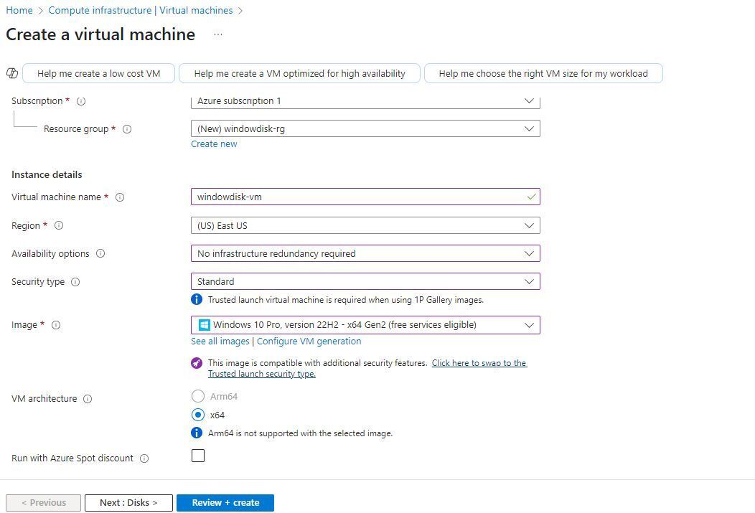Show info tooltip for Image
This screenshot has height=513, width=755.
click(56, 325)
